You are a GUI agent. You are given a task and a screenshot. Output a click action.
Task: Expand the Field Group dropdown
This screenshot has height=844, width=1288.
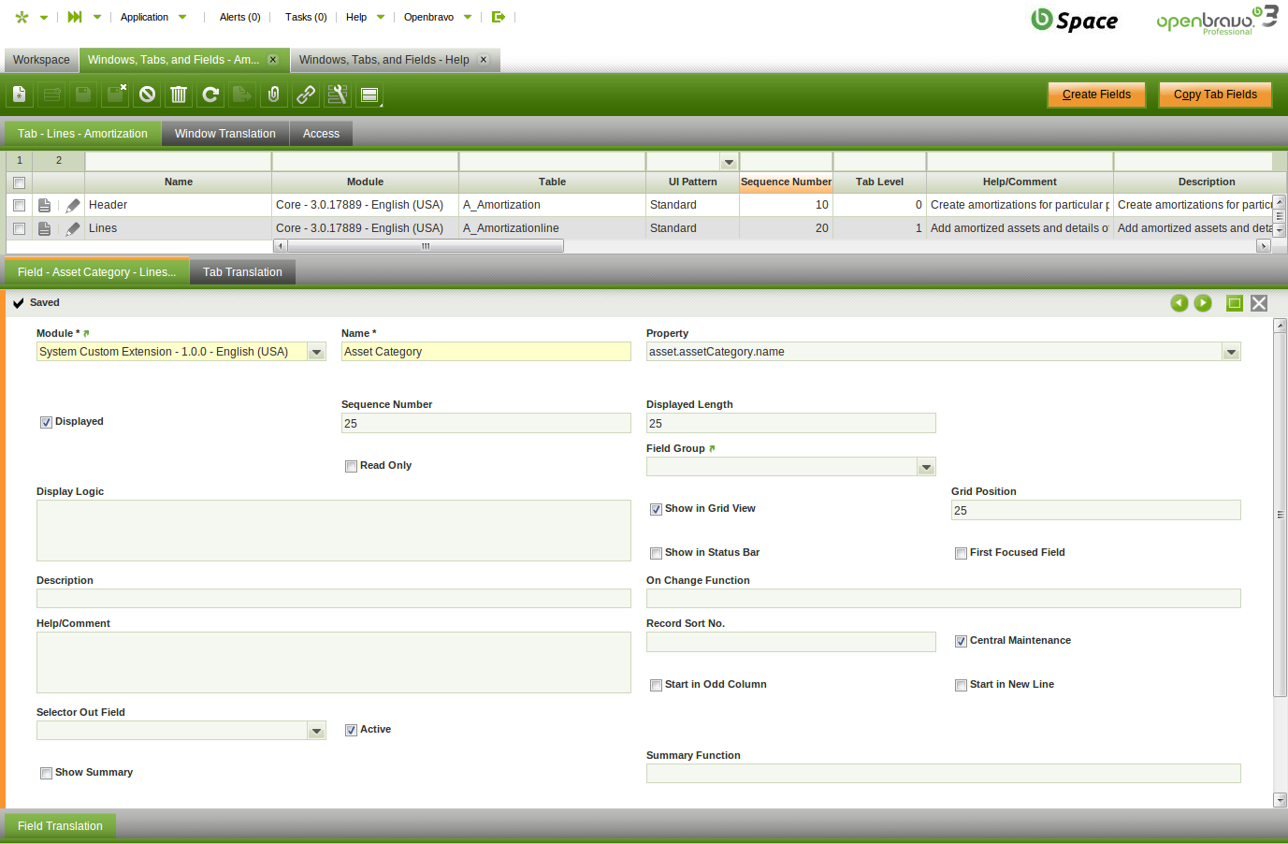point(925,467)
